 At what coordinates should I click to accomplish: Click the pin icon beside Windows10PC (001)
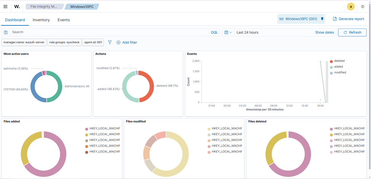(322, 19)
